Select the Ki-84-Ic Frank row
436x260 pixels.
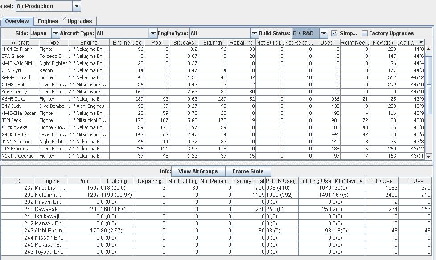(213, 77)
